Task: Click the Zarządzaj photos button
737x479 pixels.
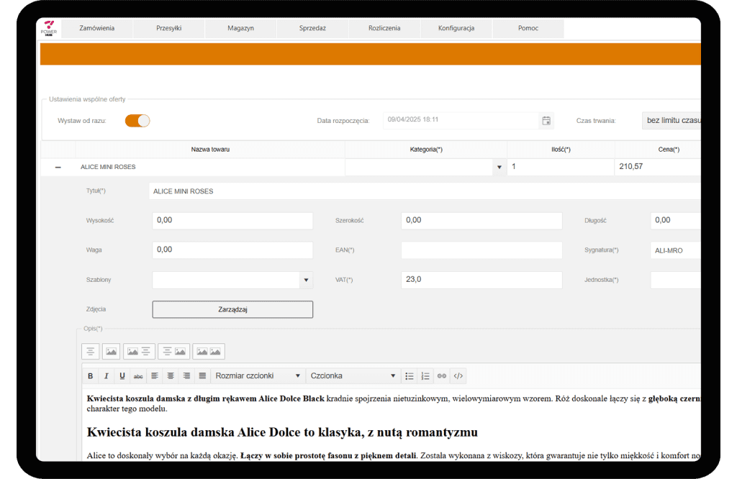Action: 232,309
